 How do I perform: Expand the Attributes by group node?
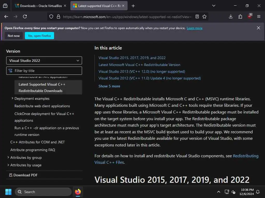pos(8,157)
